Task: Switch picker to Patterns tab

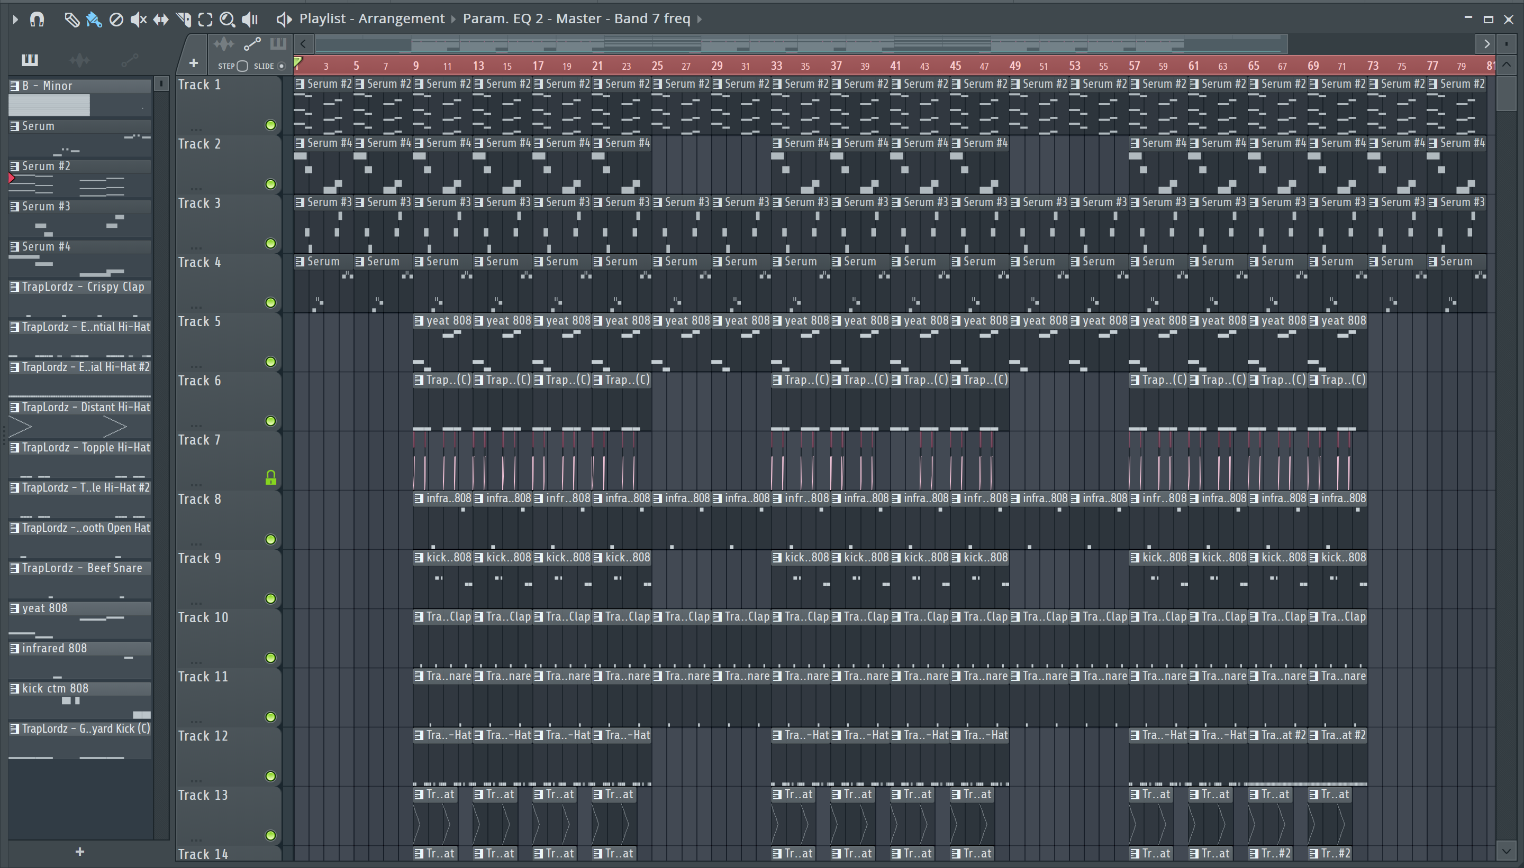Action: click(x=29, y=60)
